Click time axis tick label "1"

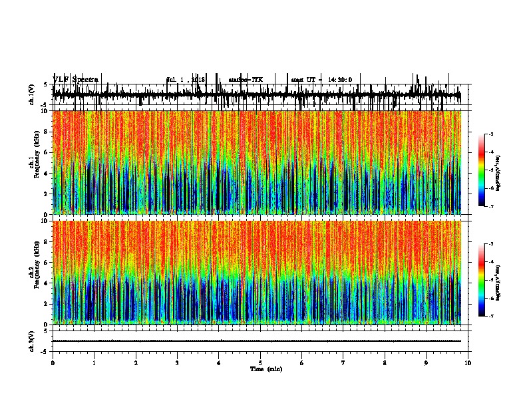(x=94, y=363)
